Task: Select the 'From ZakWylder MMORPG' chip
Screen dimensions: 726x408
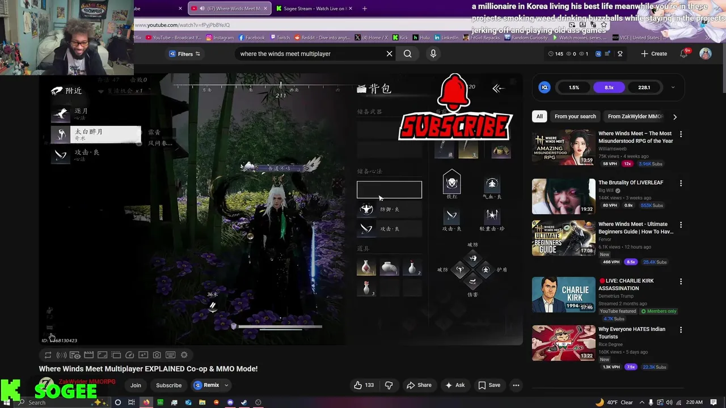Action: point(635,116)
